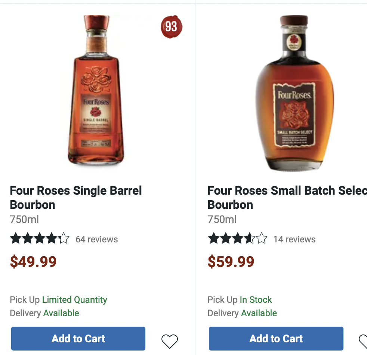Click the 93 rating badge
367x355 pixels.
pos(172,26)
